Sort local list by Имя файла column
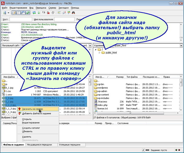Screen dimensions: 184x153 click(x=10, y=77)
